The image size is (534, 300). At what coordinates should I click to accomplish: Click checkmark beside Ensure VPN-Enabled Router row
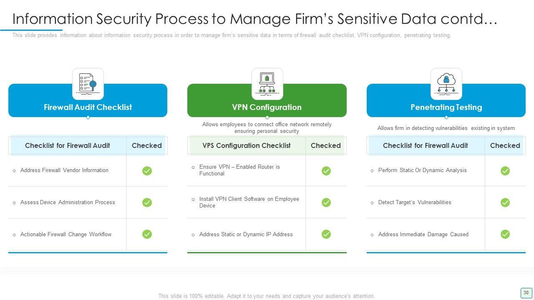326,171
